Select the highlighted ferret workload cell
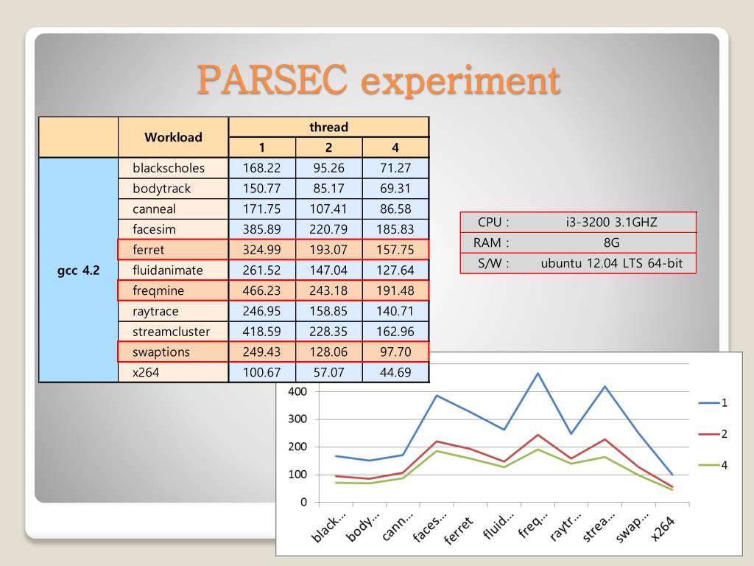The width and height of the screenshot is (754, 566). (x=173, y=250)
